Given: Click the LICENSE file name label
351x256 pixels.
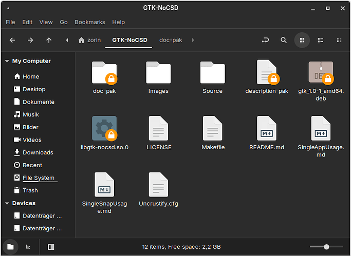Looking at the screenshot, I should [x=159, y=147].
